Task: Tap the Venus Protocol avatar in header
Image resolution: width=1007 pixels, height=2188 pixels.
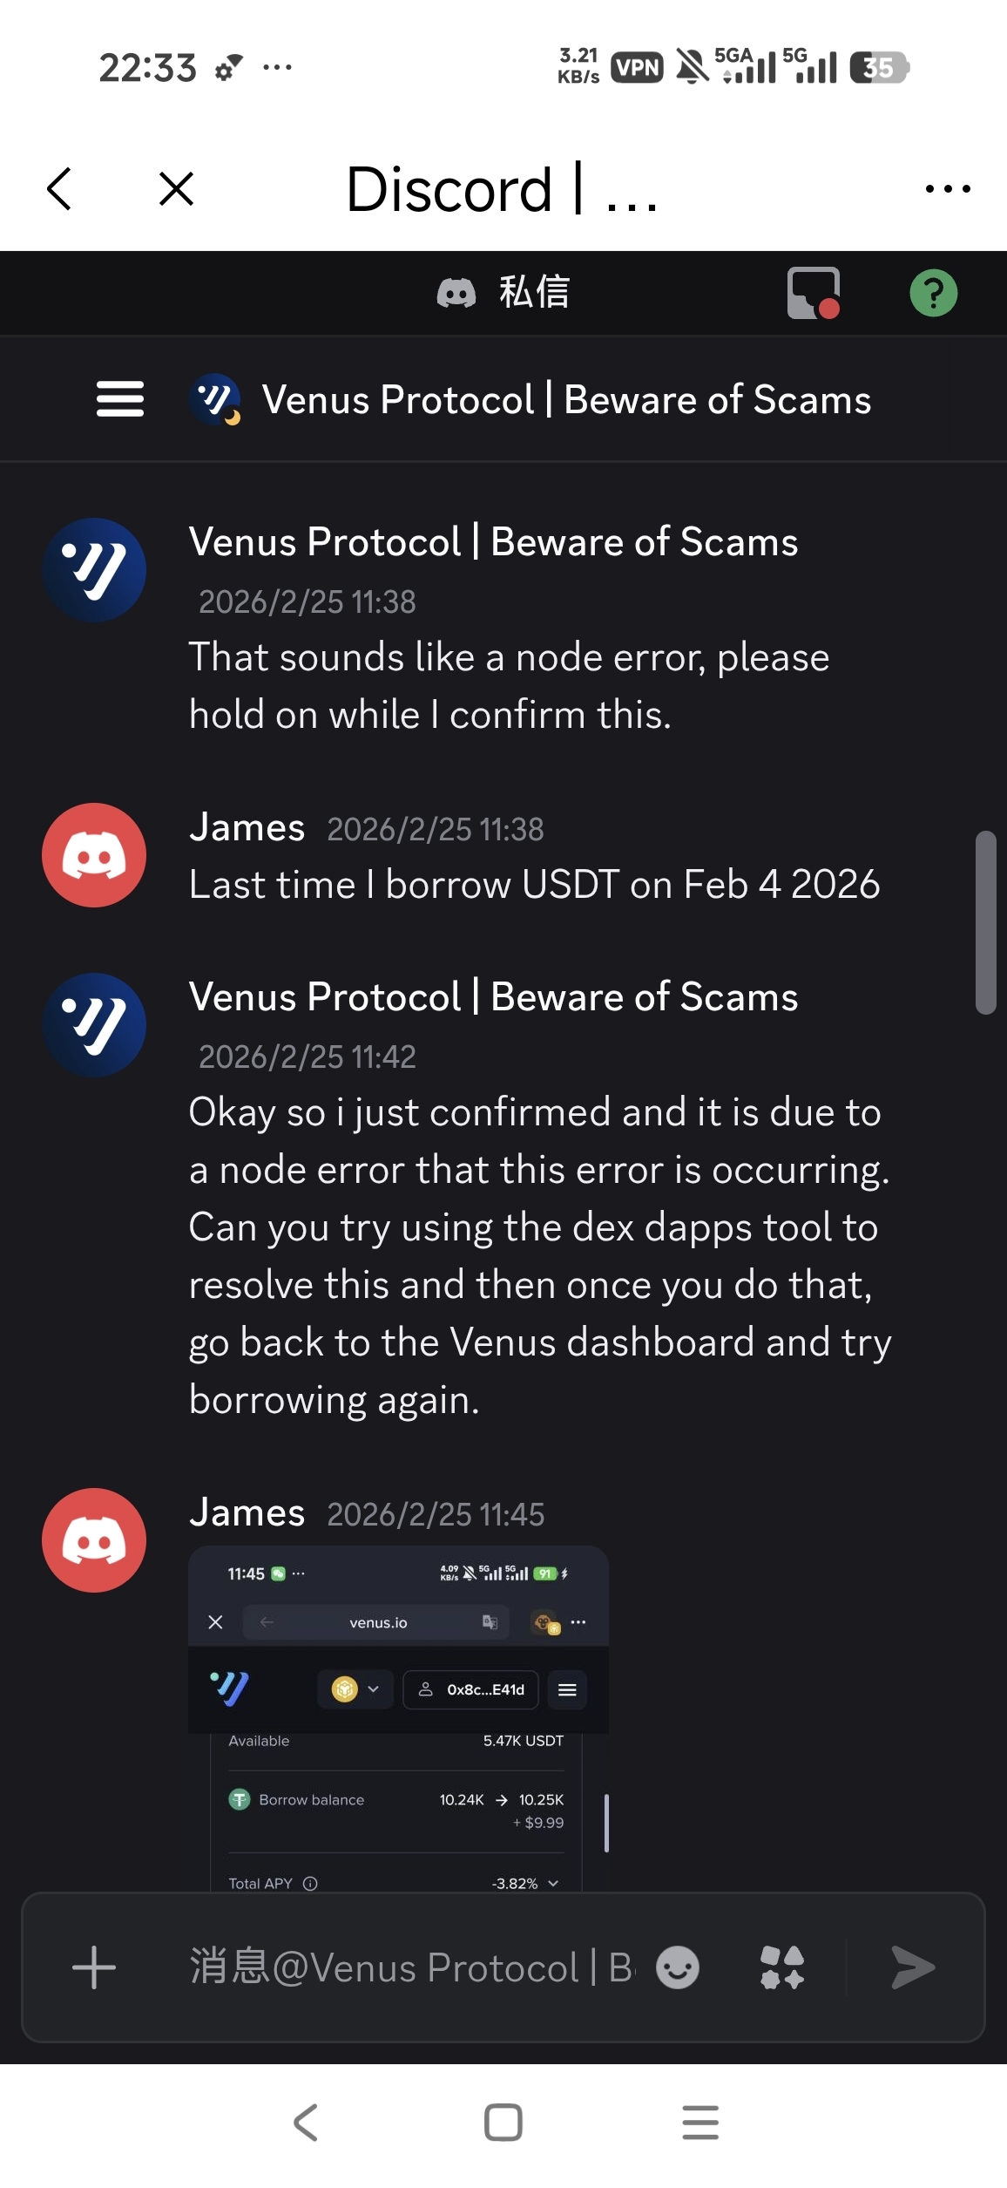Action: (x=214, y=399)
